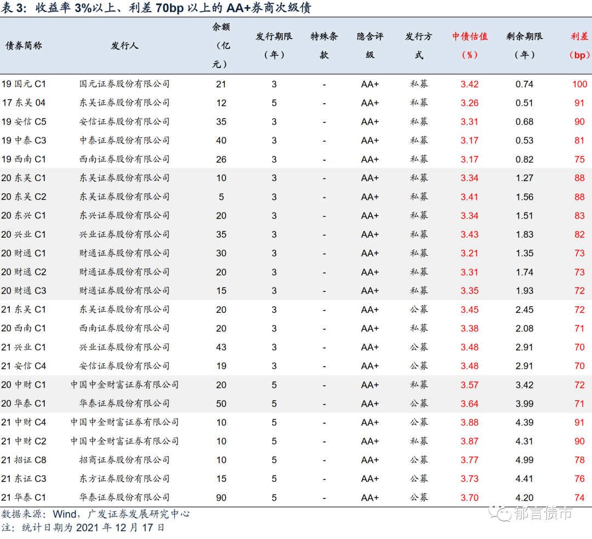
Task: Select bond name '21 华泰 C1'
Action: tap(24, 497)
